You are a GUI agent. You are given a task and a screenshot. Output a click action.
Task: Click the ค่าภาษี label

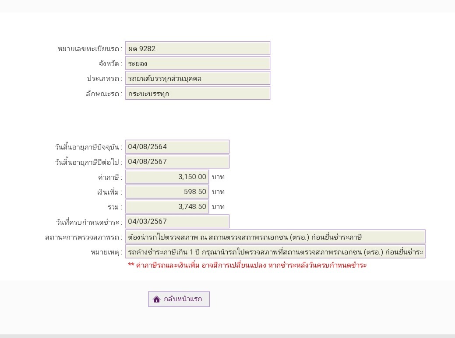coord(110,177)
